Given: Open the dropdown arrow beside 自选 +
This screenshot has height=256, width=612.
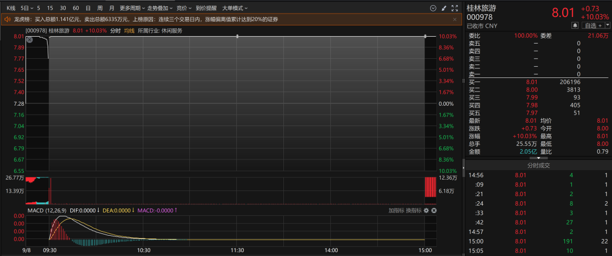Looking at the screenshot, I should [607, 25].
